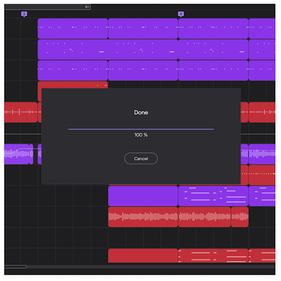The width and height of the screenshot is (281, 281).
Task: Select the empty red clip in the bottom track
Action: [x=143, y=256]
